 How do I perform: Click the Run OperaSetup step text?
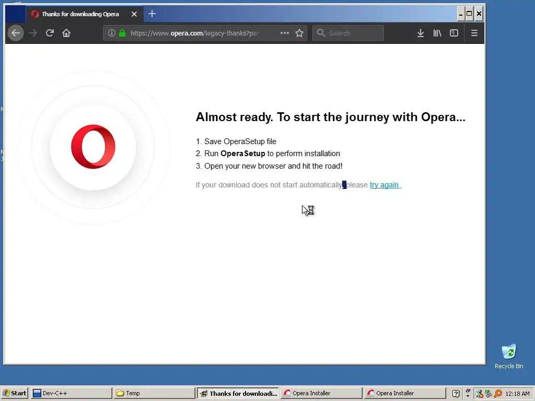tap(268, 154)
